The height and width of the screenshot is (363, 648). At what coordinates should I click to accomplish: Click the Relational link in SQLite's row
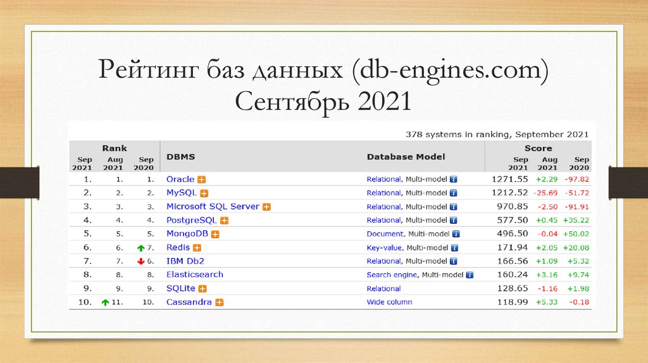click(383, 288)
